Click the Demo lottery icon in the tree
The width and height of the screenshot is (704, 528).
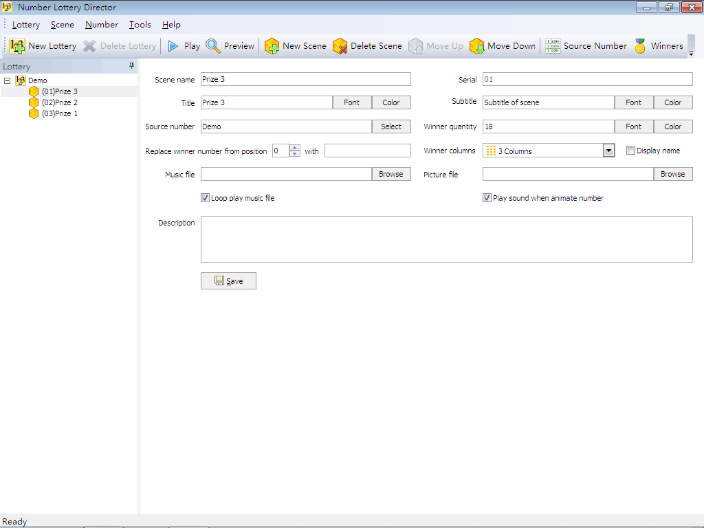[x=20, y=80]
